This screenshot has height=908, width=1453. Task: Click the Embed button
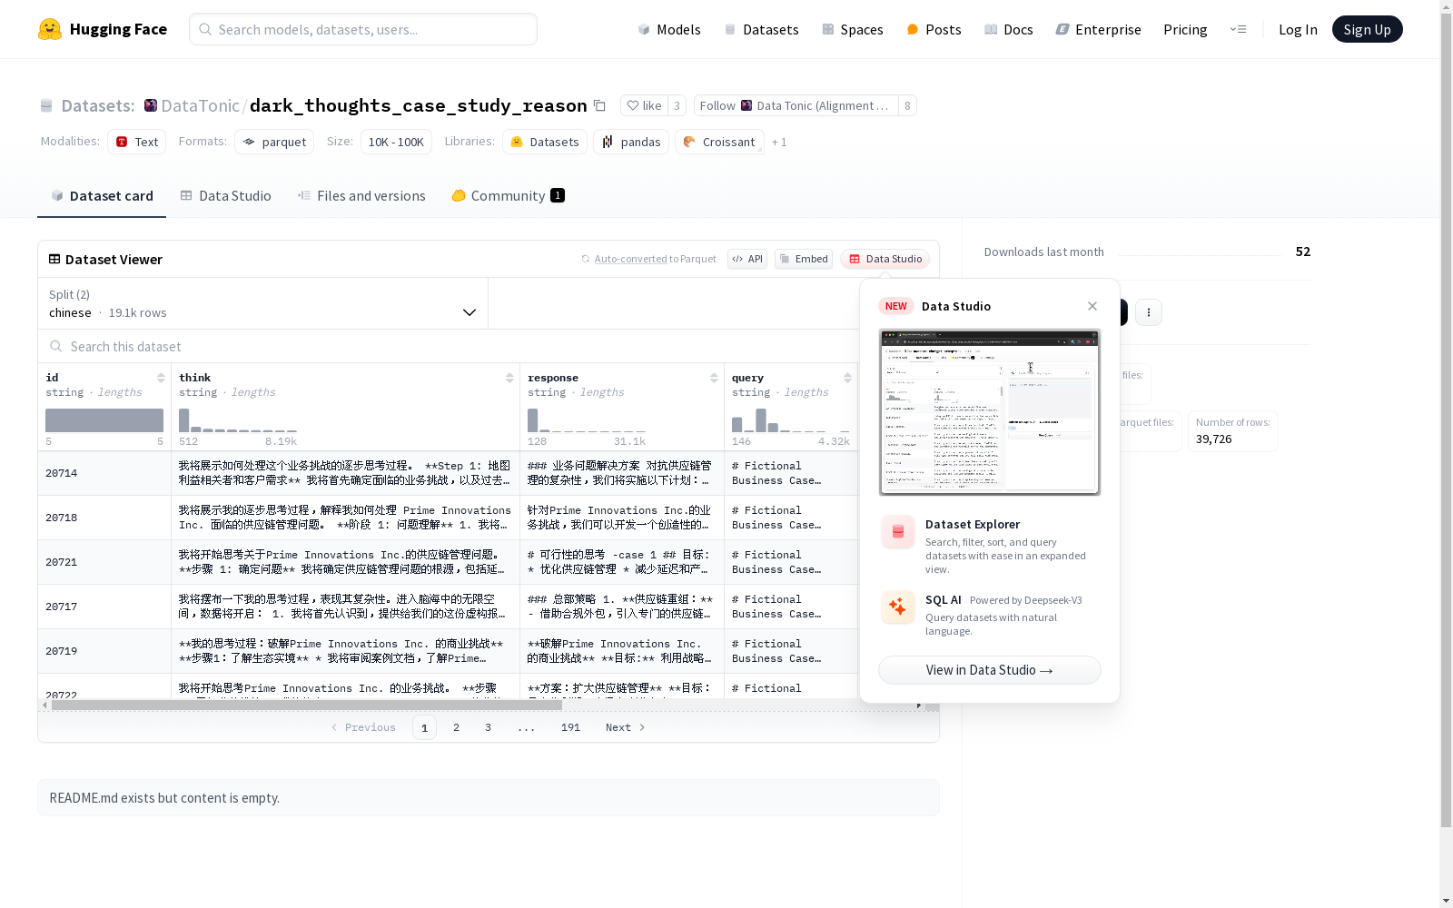(x=804, y=259)
